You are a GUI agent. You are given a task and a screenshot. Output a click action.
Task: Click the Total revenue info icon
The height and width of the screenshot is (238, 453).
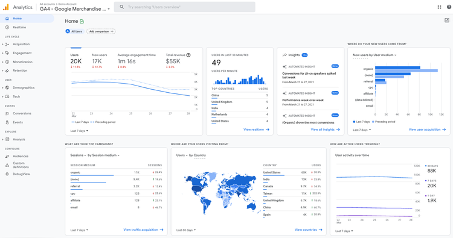pos(188,55)
